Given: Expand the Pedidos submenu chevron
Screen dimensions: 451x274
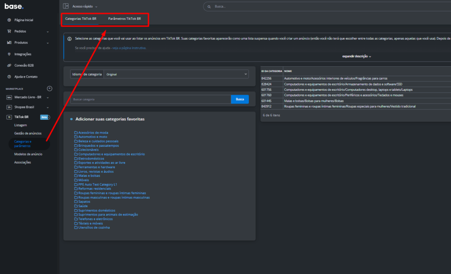Looking at the screenshot, I should 48,32.
